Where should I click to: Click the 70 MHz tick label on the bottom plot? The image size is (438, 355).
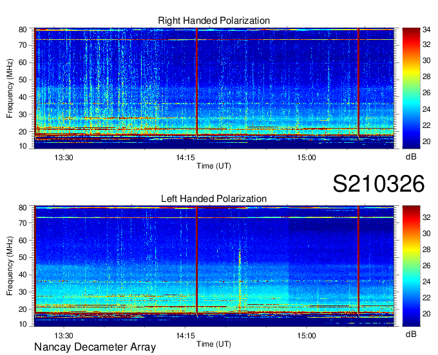(23, 223)
